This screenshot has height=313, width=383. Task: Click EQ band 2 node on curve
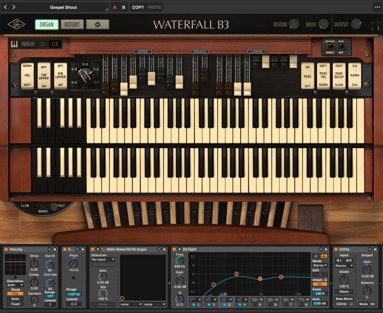(x=236, y=274)
